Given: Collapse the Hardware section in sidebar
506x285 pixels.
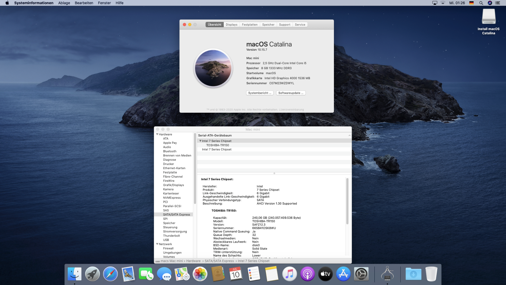Looking at the screenshot, I should tap(157, 134).
